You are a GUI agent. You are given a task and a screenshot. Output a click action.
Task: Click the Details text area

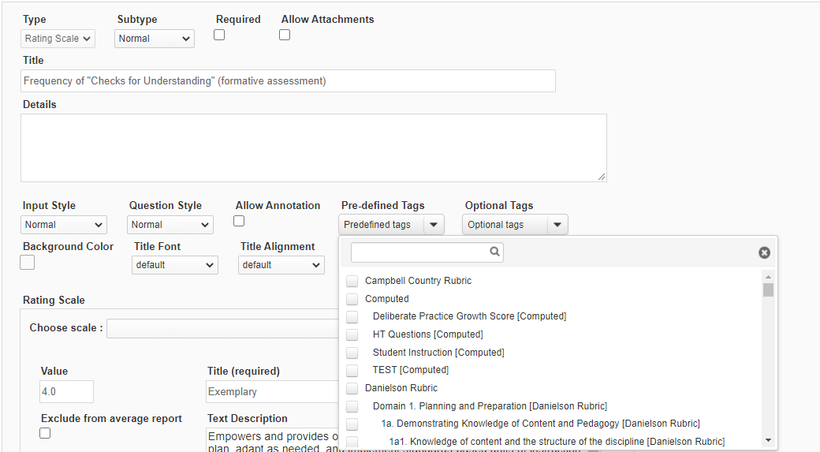click(313, 148)
